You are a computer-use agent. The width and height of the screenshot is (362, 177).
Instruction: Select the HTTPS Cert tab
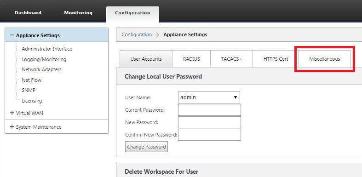tap(276, 59)
